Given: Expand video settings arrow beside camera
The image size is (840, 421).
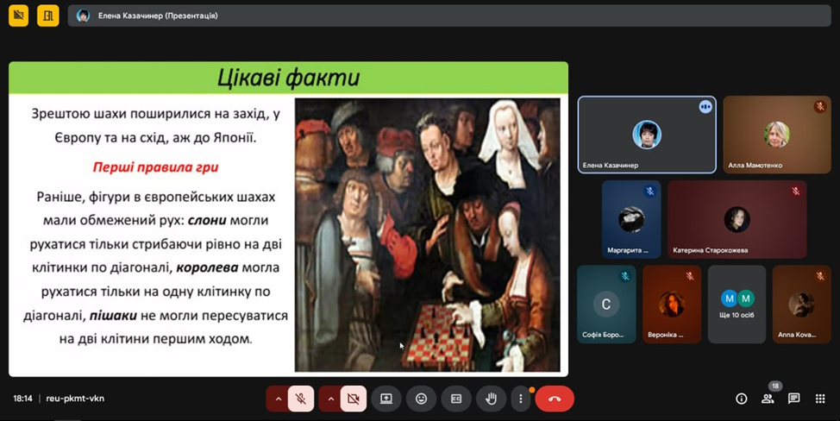Looking at the screenshot, I should pos(330,399).
